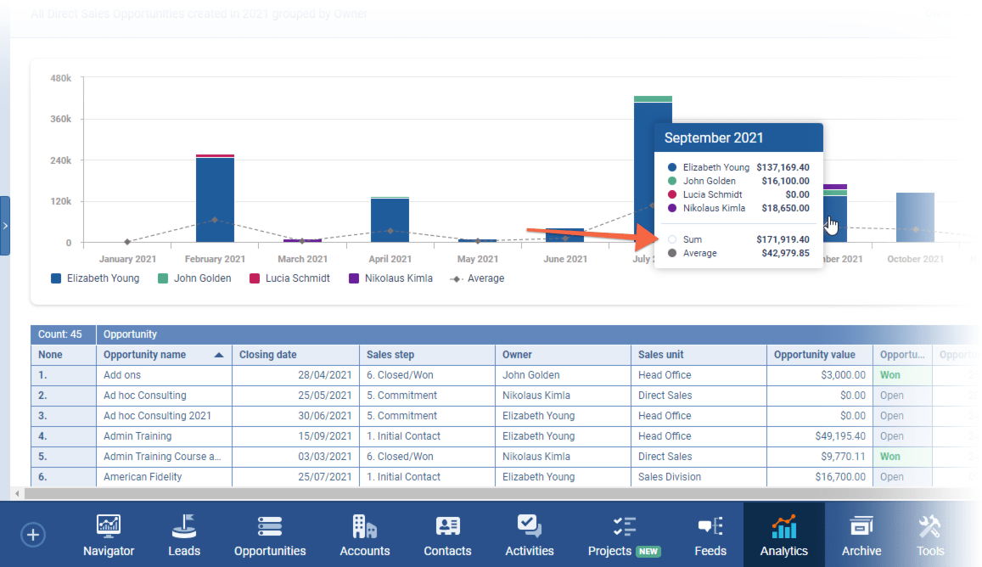This screenshot has height=567, width=982.
Task: Click the plus button at bottom left
Action: pos(32,535)
